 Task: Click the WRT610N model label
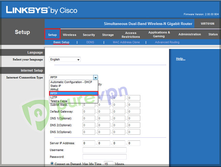[207, 24]
